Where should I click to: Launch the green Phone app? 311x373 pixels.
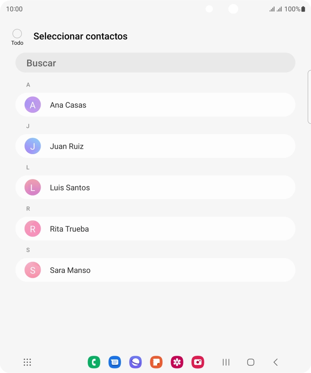(94, 362)
